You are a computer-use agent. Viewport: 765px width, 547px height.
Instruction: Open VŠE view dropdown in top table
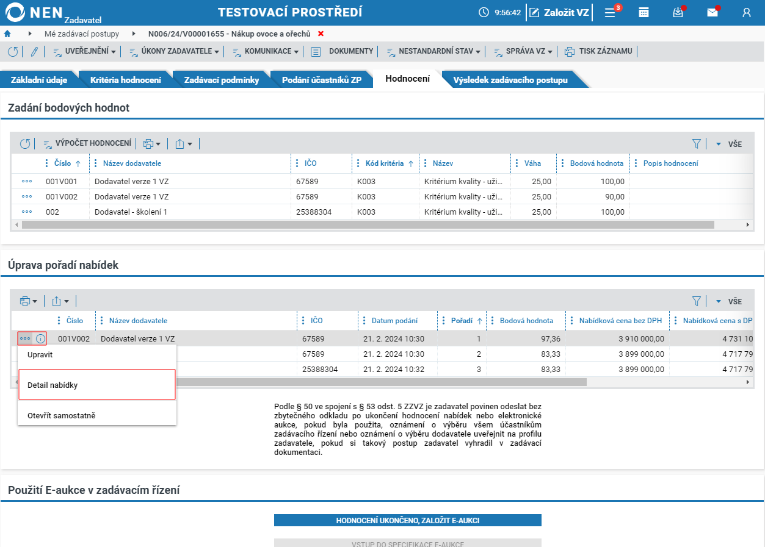coord(729,144)
